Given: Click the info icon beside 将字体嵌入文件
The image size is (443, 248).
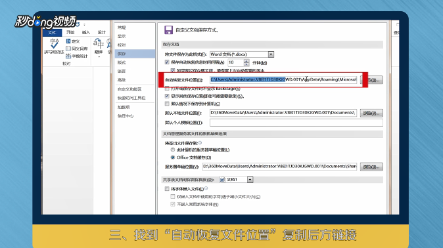Looking at the screenshot, I should (x=206, y=188).
